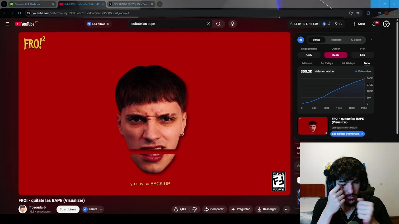Open the browser three-dot menu
The width and height of the screenshot is (399, 224).
(394, 13)
